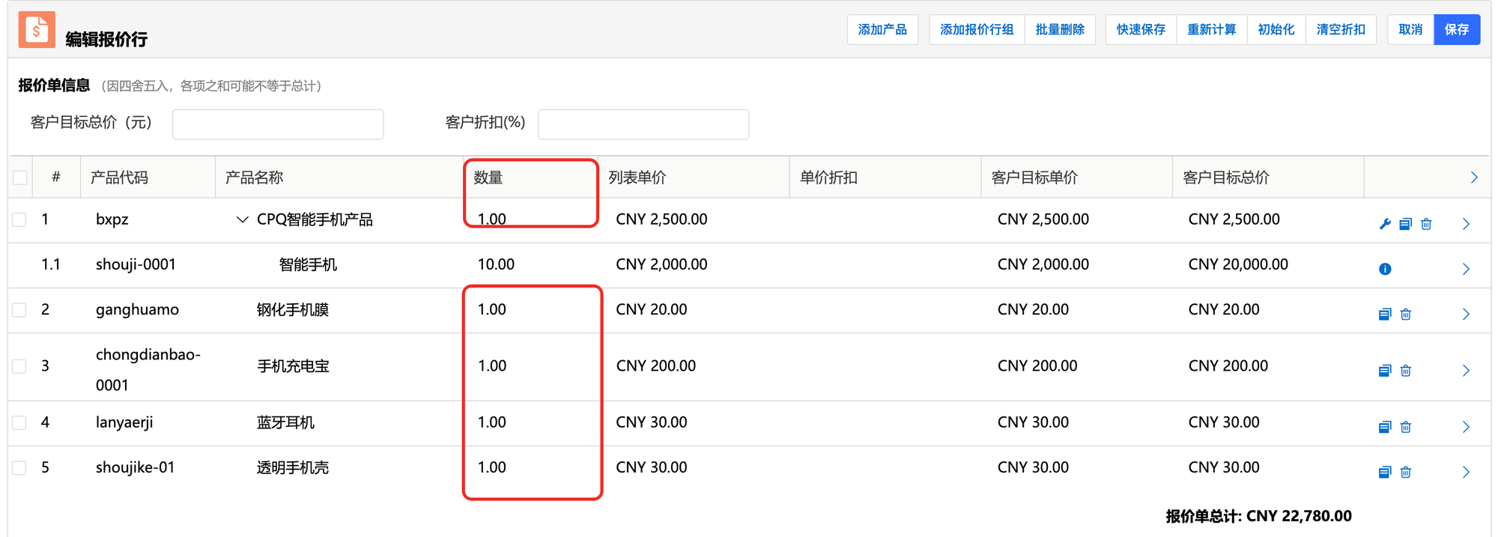Select the checkbox for row 5 shoujike-01

[x=20, y=468]
